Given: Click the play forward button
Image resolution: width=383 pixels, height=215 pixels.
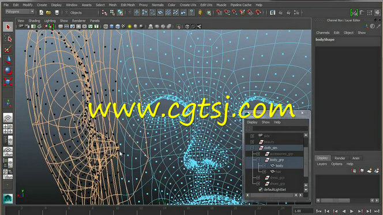Looking at the screenshot, I should click(352, 211).
